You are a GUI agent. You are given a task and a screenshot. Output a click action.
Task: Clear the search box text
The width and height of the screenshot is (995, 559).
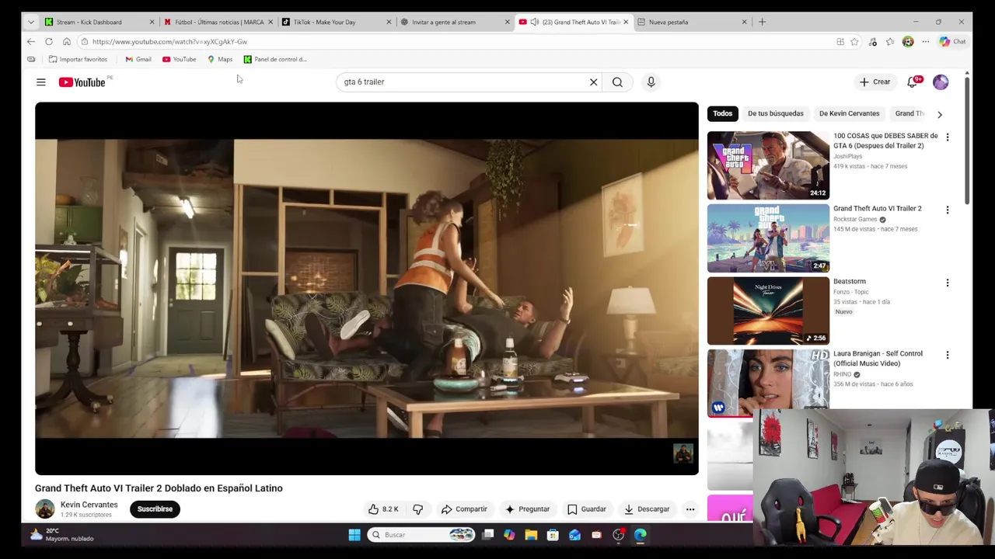pyautogui.click(x=593, y=82)
